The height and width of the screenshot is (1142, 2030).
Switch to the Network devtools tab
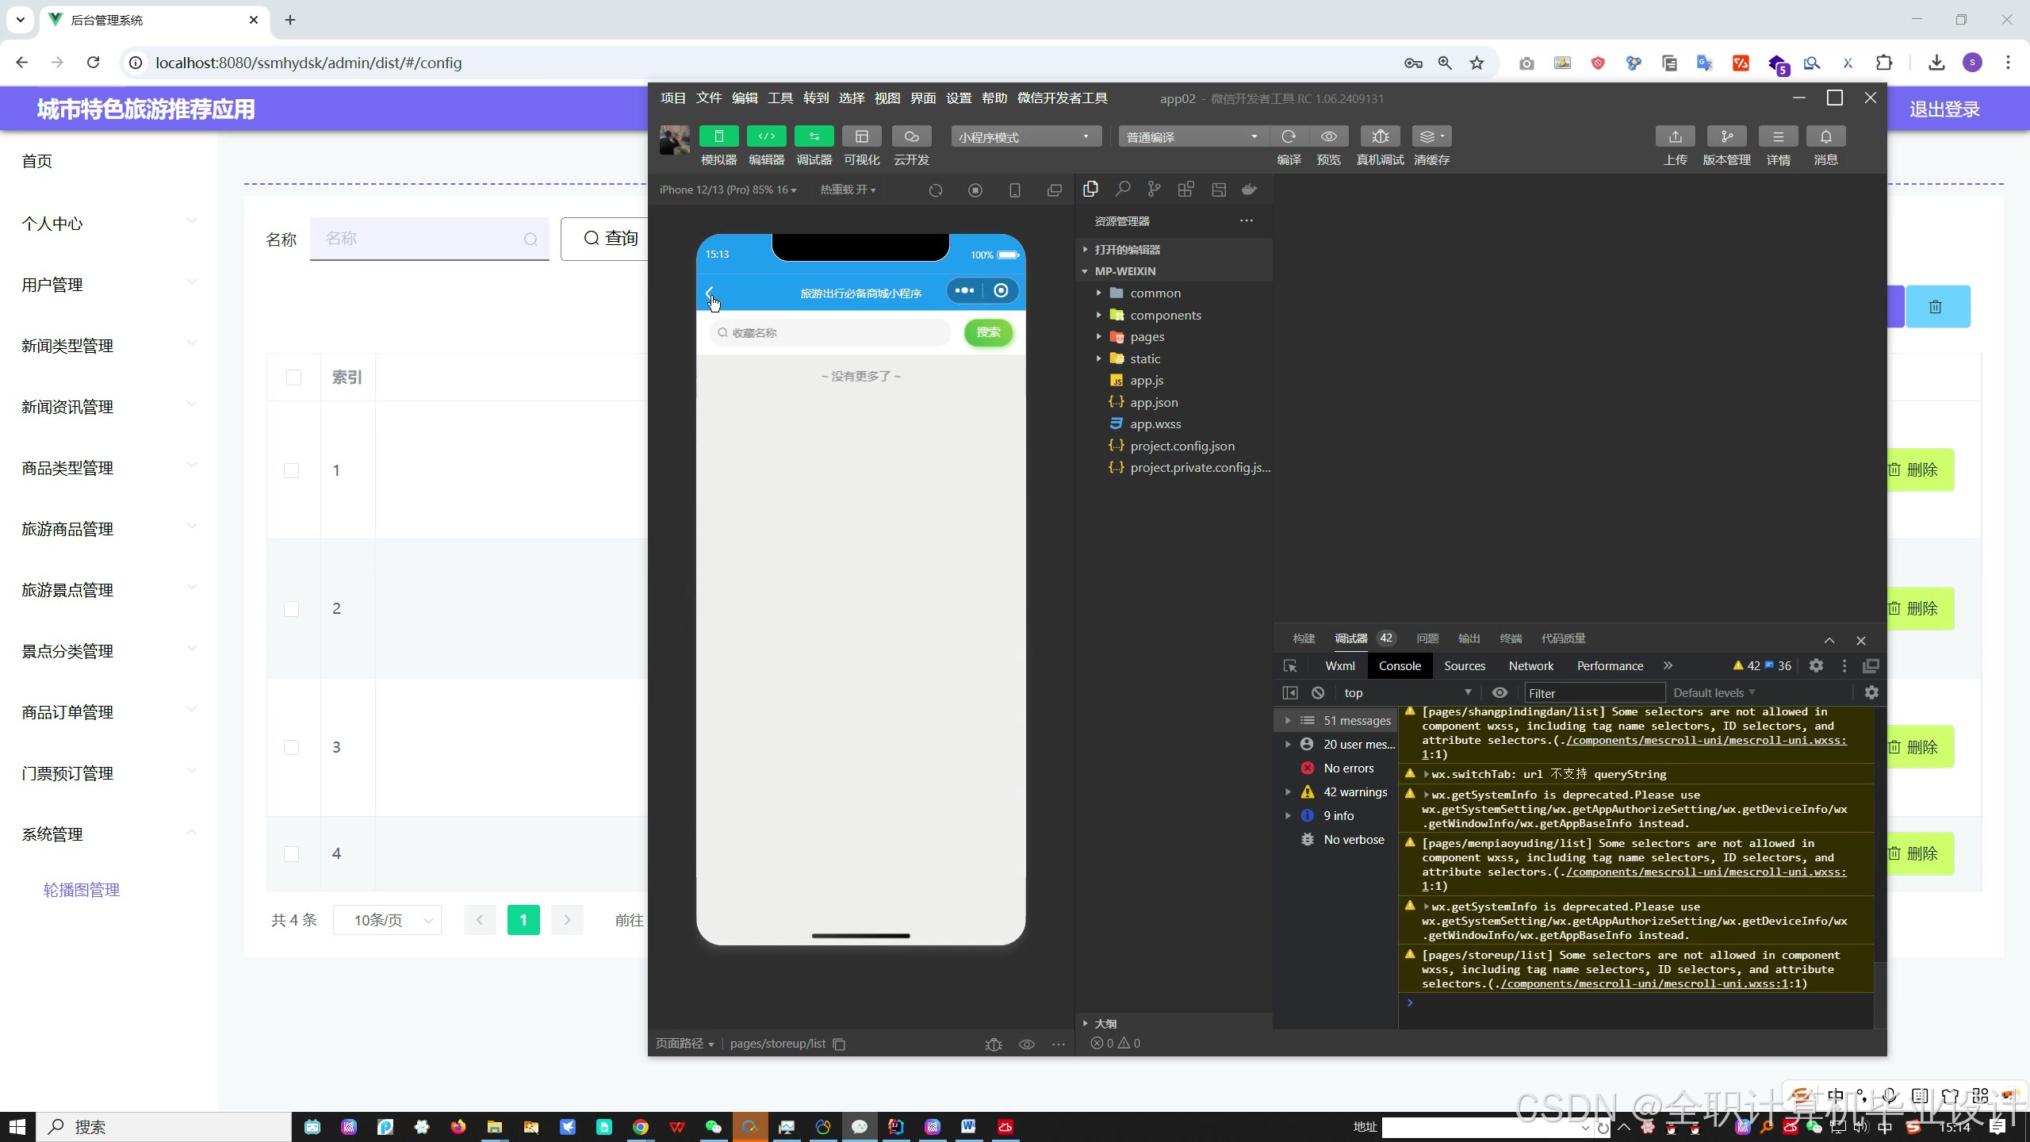1530,666
